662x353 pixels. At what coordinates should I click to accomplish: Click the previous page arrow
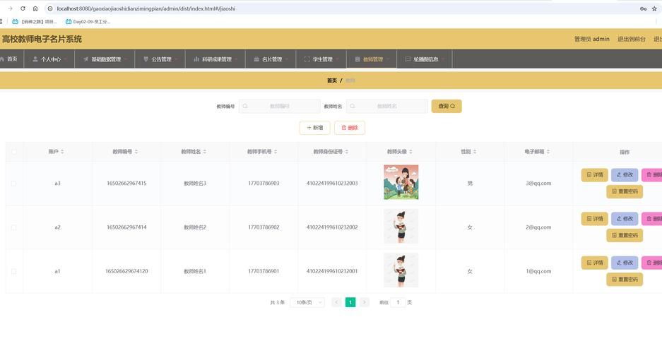pos(336,302)
